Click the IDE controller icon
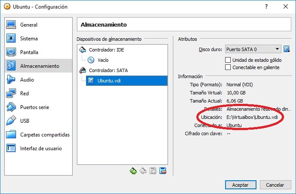 tap(82, 50)
